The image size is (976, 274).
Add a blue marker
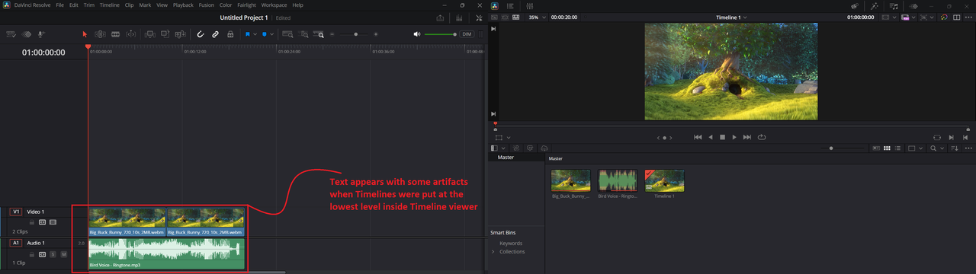264,34
